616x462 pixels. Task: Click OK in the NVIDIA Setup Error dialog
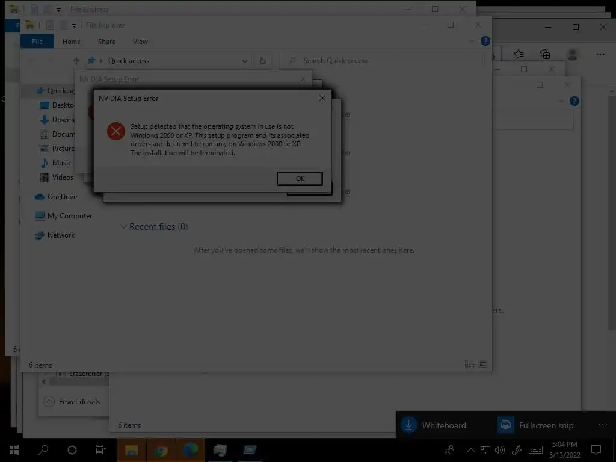[x=300, y=179]
